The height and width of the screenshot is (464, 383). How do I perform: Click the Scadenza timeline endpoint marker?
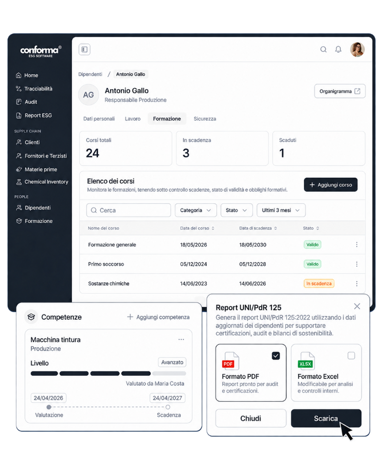[x=168, y=407]
